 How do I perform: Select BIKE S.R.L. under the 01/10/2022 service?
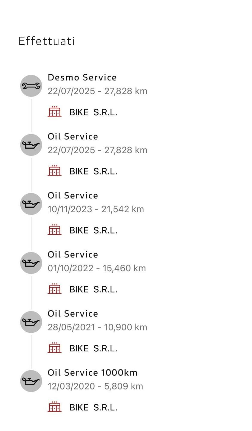93,289
